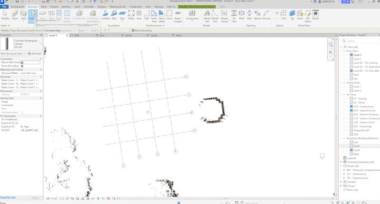Click the Ref Plane tool

coord(308,16)
